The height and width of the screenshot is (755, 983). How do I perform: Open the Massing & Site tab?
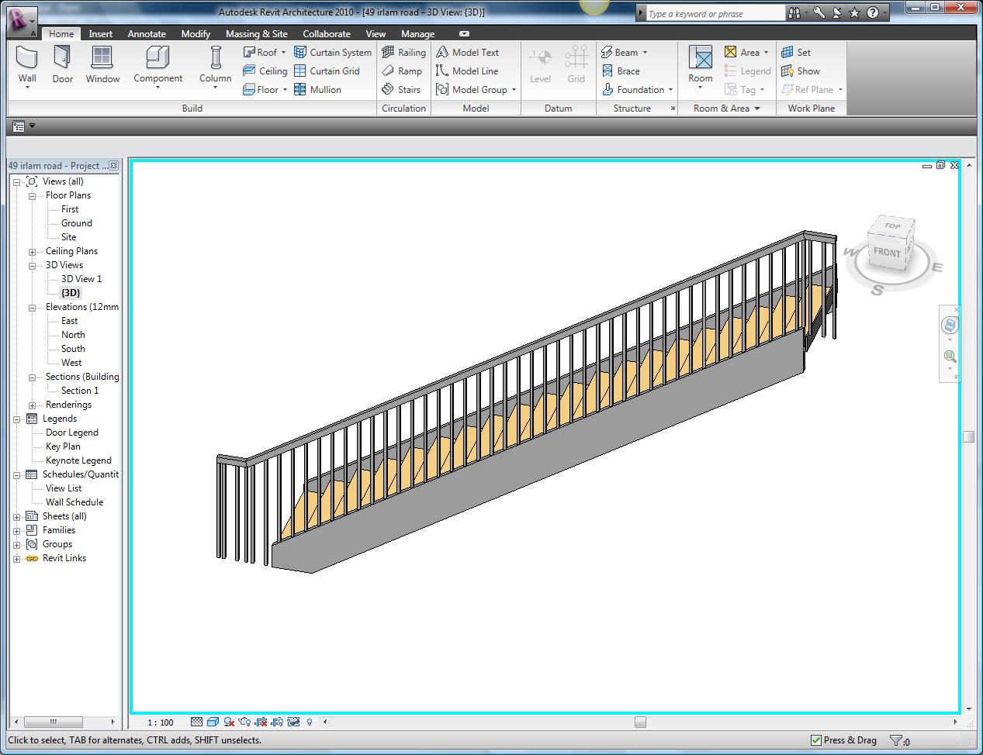[x=256, y=34]
